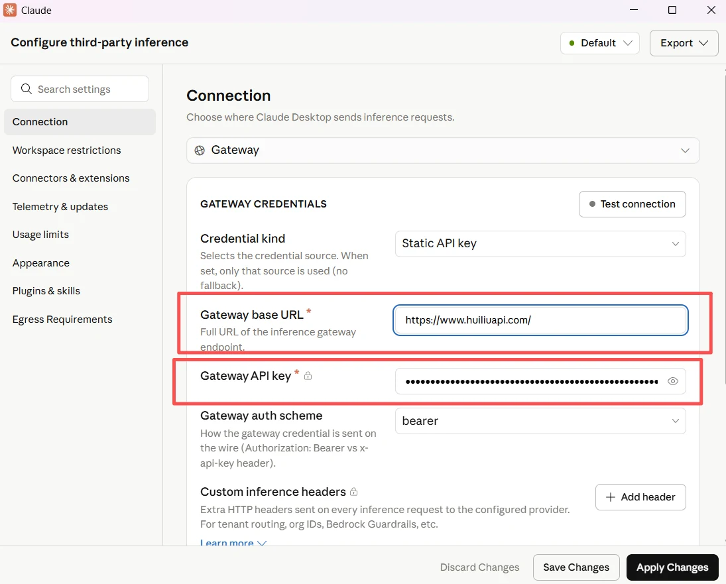Close the Claude window
The width and height of the screenshot is (726, 584).
[711, 10]
